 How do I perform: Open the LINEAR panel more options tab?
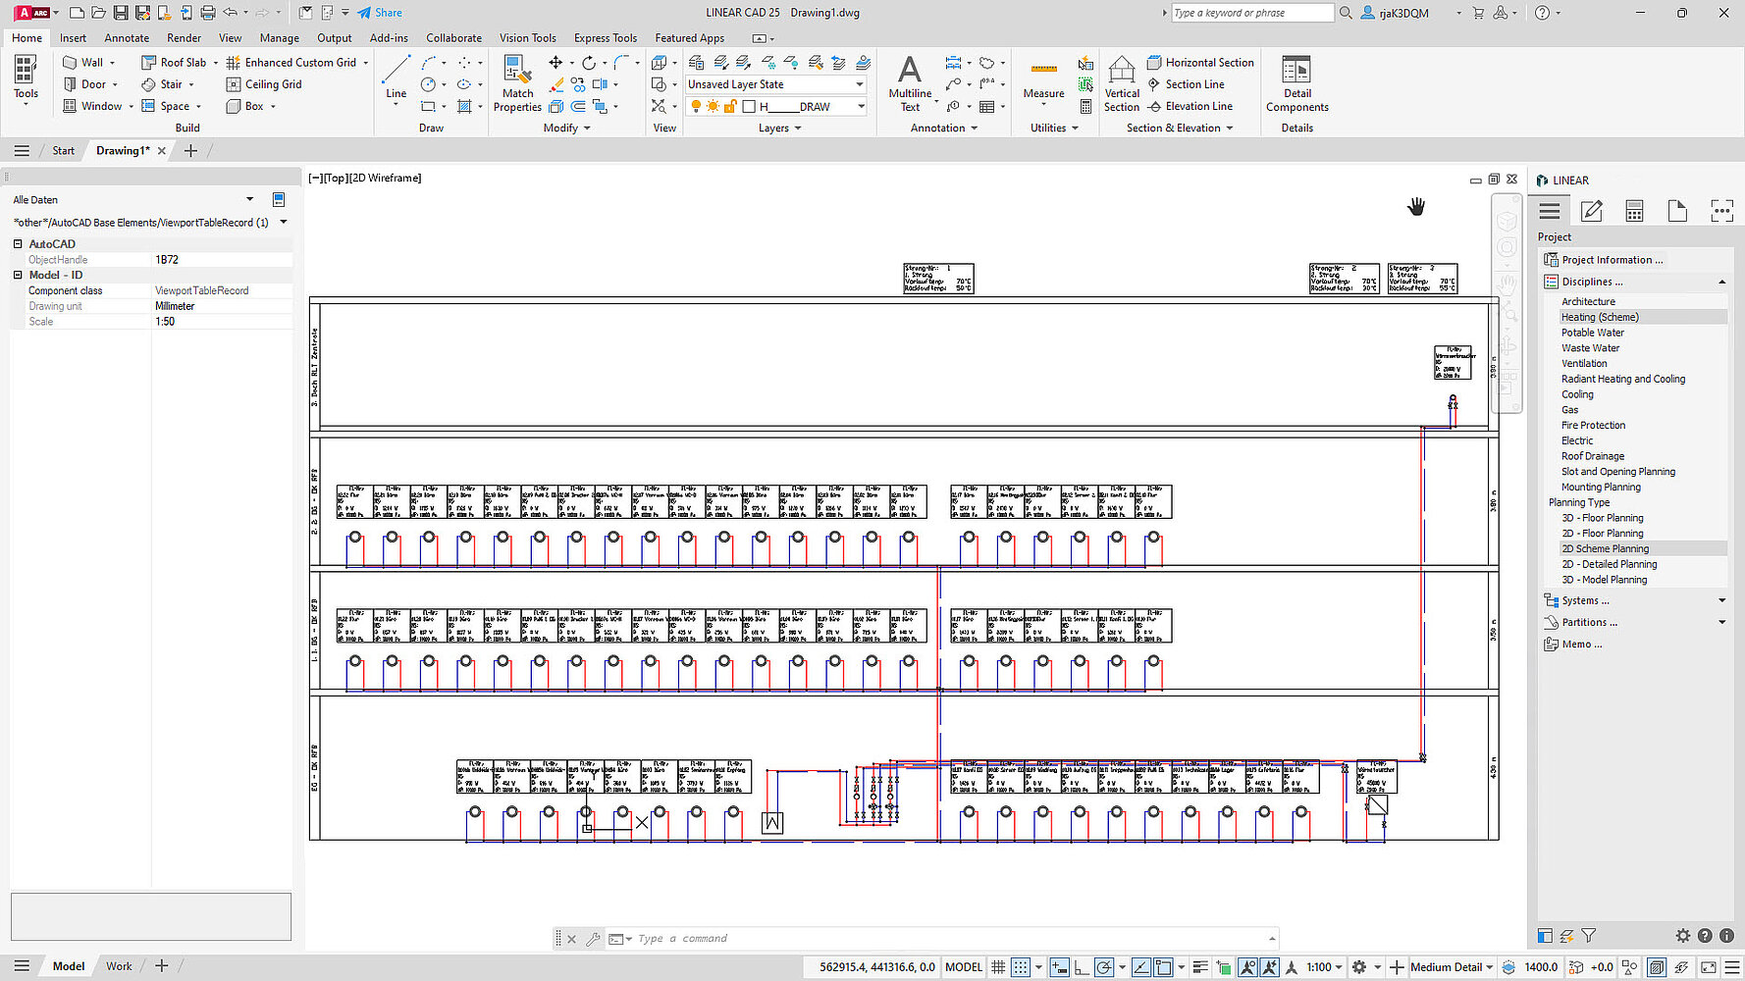pyautogui.click(x=1721, y=211)
